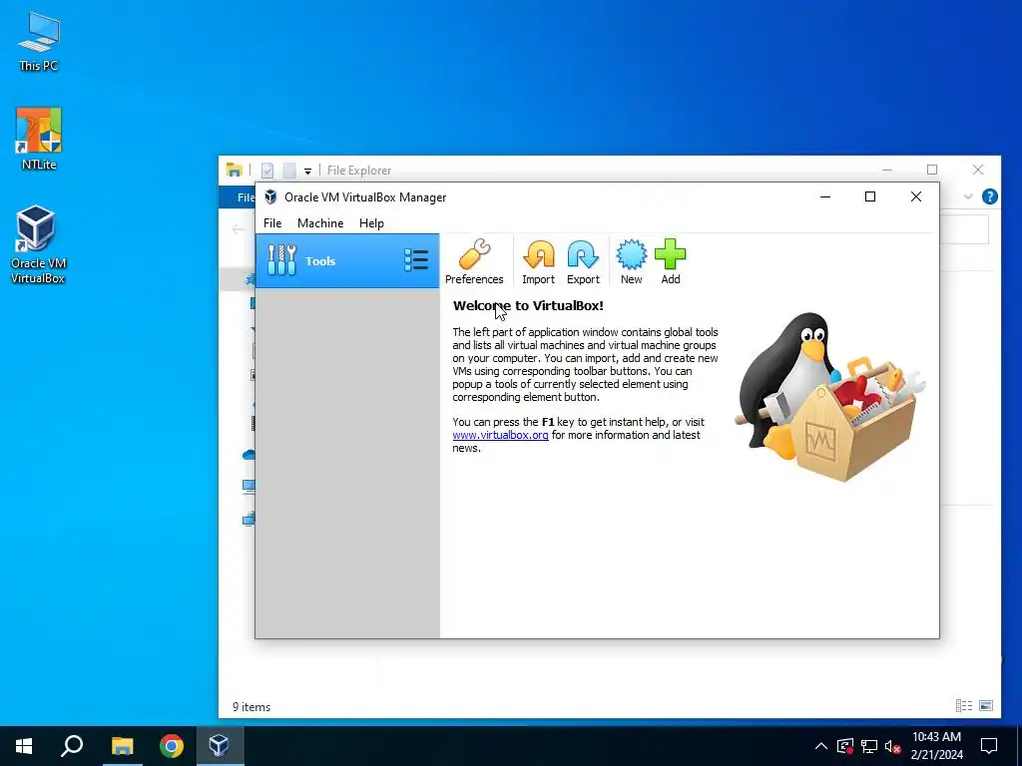Click the Export appliance icon
This screenshot has width=1022, height=766.
pyautogui.click(x=583, y=262)
